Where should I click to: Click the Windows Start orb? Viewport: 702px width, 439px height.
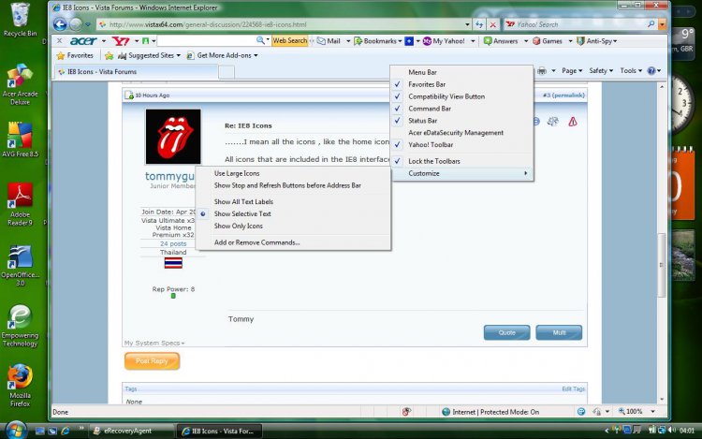click(x=17, y=430)
